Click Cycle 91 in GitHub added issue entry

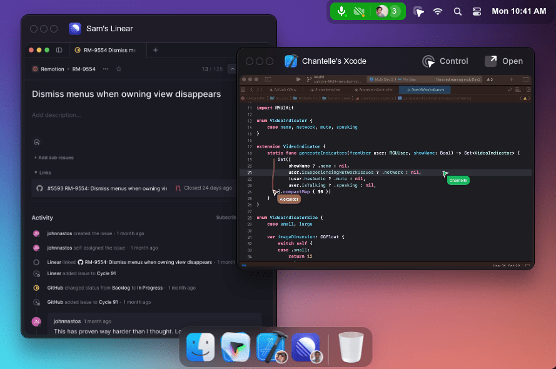[108, 302]
